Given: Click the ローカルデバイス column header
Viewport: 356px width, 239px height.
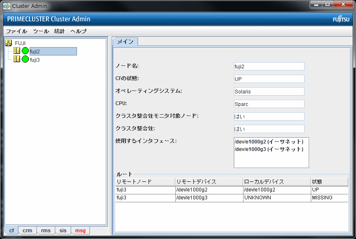Looking at the screenshot, I should [277, 182].
